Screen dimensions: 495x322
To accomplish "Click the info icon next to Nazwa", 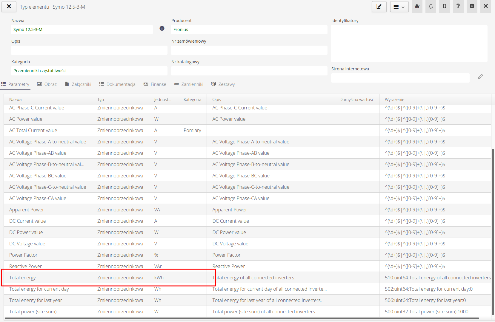I will point(162,28).
